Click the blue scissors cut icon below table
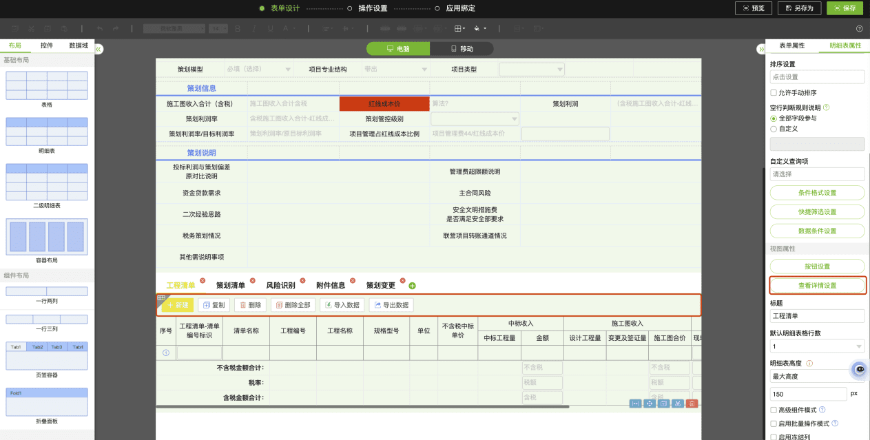 coord(678,404)
